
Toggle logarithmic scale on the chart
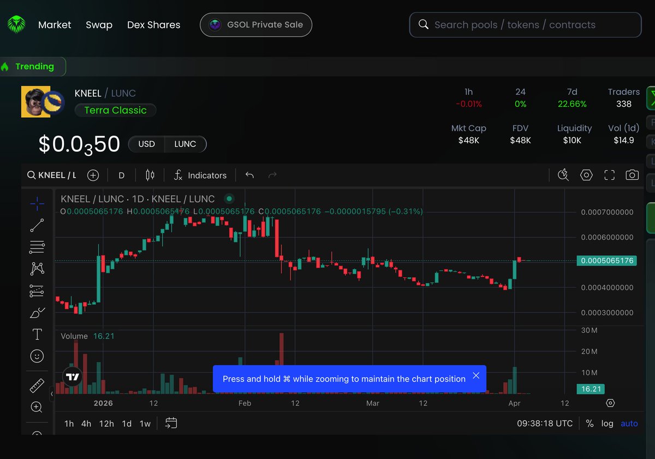608,424
